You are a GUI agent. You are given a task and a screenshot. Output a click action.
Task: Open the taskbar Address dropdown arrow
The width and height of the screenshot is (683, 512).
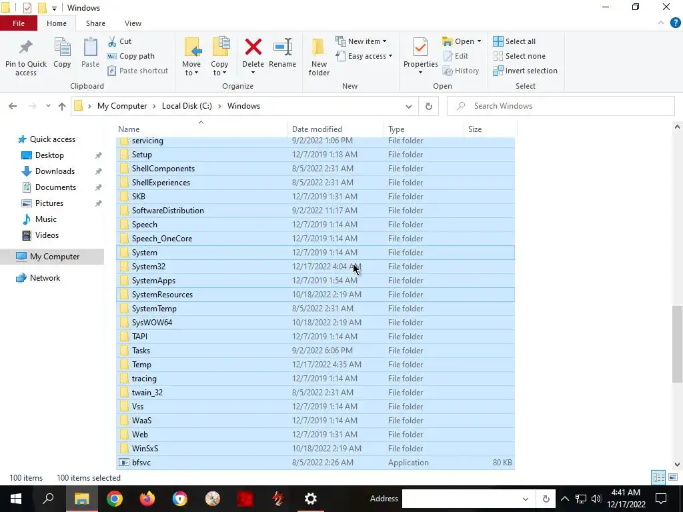pyautogui.click(x=526, y=499)
